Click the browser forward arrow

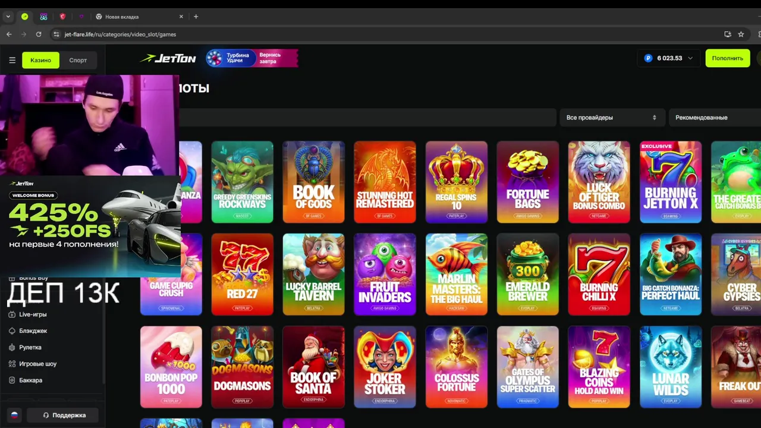[24, 34]
